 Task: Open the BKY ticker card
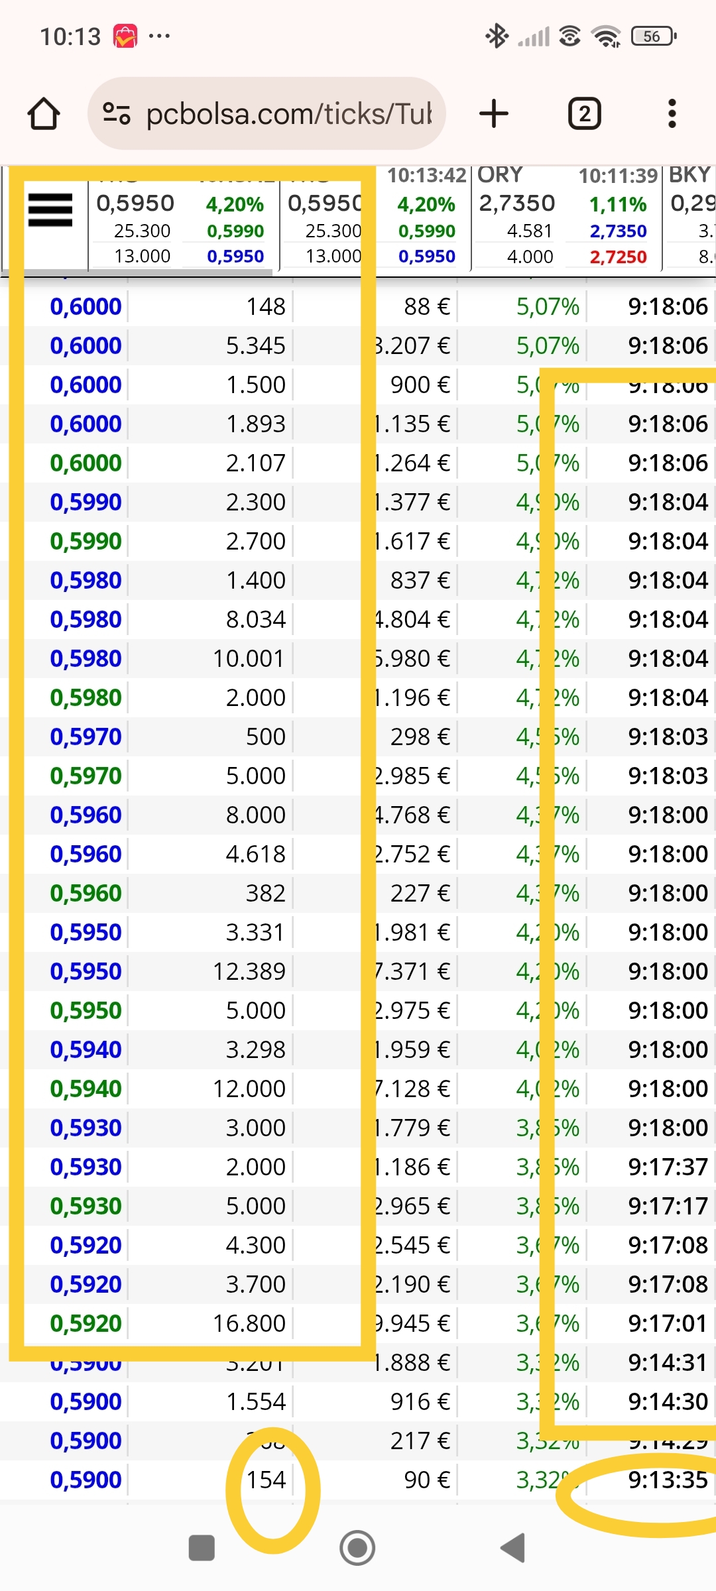click(x=691, y=217)
